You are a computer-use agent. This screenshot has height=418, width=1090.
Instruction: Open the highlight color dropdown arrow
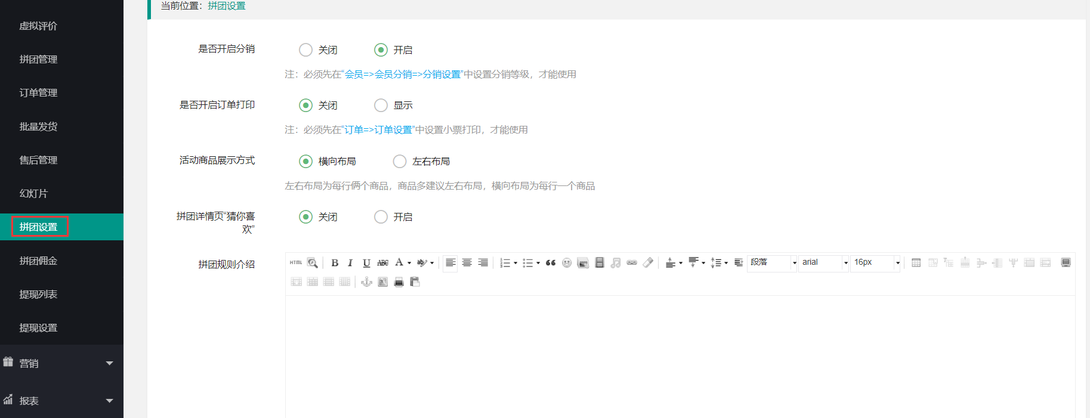point(432,263)
